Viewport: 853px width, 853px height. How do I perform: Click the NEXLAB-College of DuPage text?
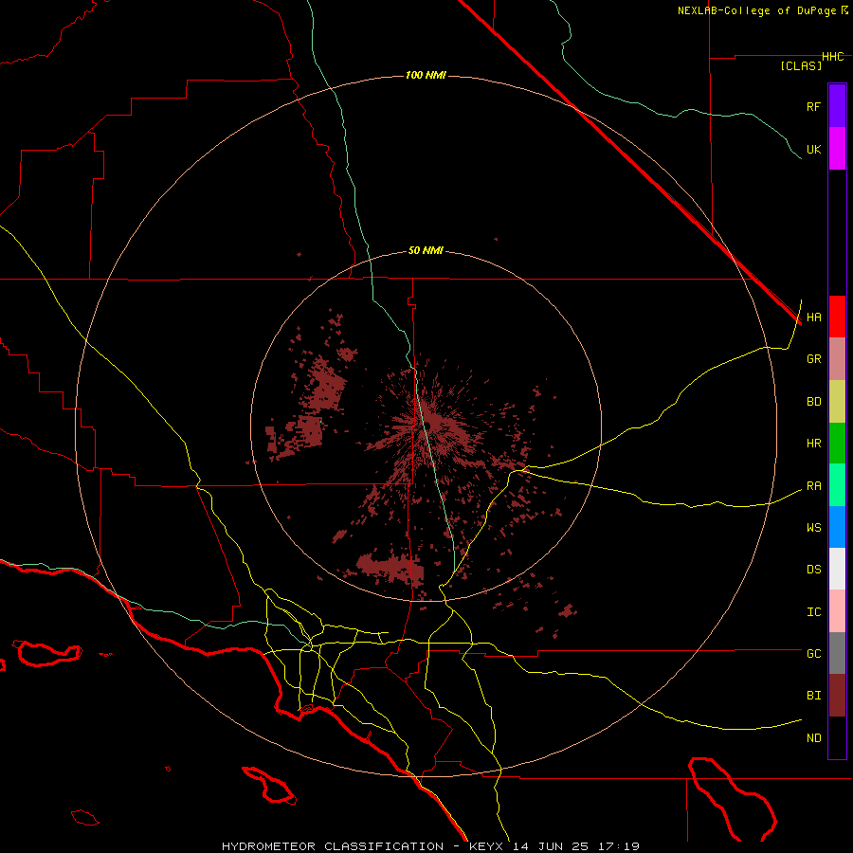[756, 10]
